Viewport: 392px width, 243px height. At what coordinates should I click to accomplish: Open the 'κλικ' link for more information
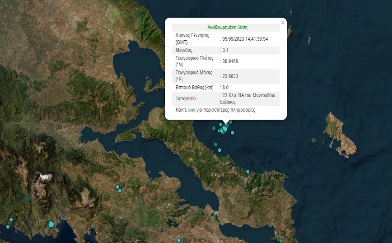pos(191,110)
